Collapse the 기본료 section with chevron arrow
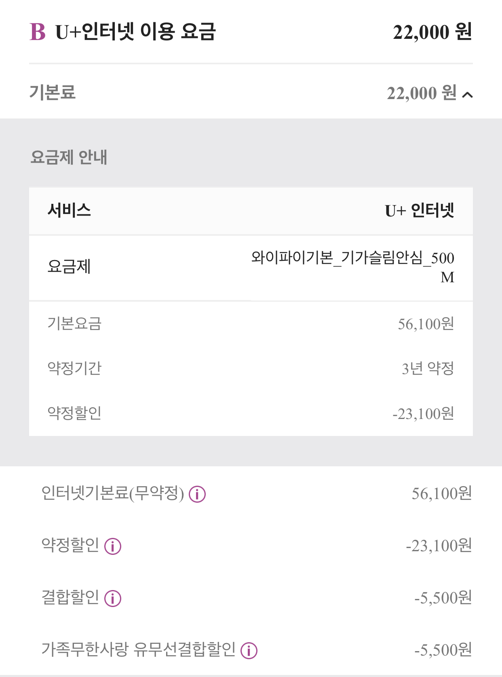The height and width of the screenshot is (677, 502). point(468,95)
